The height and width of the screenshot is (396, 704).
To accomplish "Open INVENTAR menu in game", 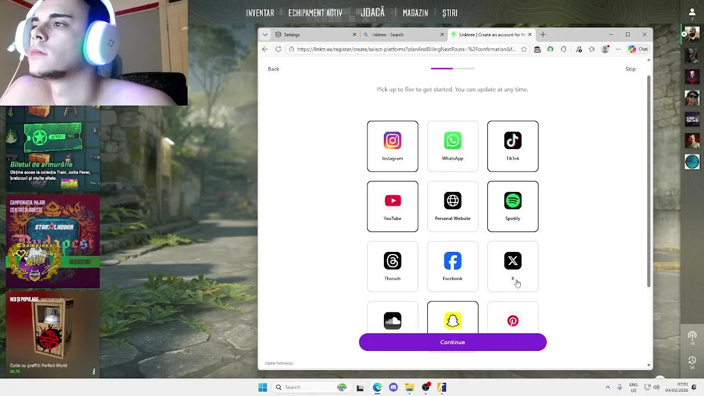I will tap(260, 13).
